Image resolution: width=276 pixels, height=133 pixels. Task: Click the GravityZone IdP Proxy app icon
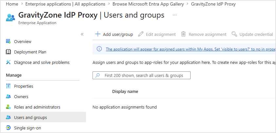10,18
